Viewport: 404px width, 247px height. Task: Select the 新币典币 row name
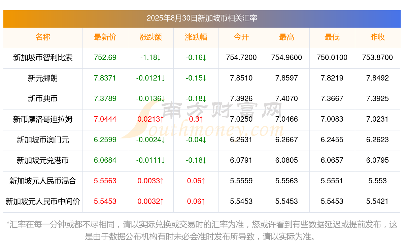tap(43, 99)
